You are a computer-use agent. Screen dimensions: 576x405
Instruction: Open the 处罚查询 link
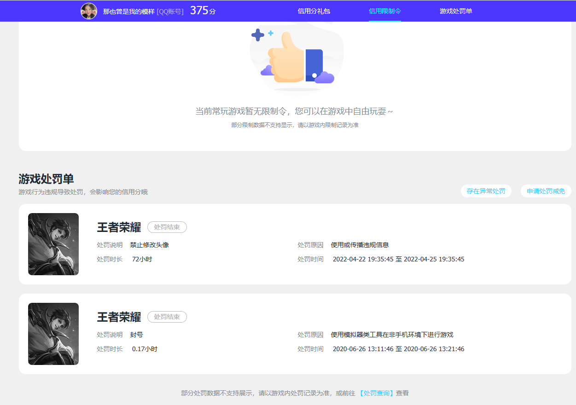tap(376, 393)
